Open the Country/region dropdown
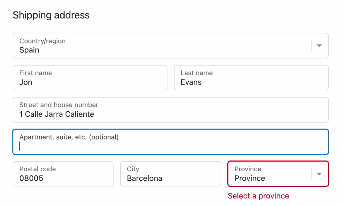The height and width of the screenshot is (206, 343). click(171, 46)
